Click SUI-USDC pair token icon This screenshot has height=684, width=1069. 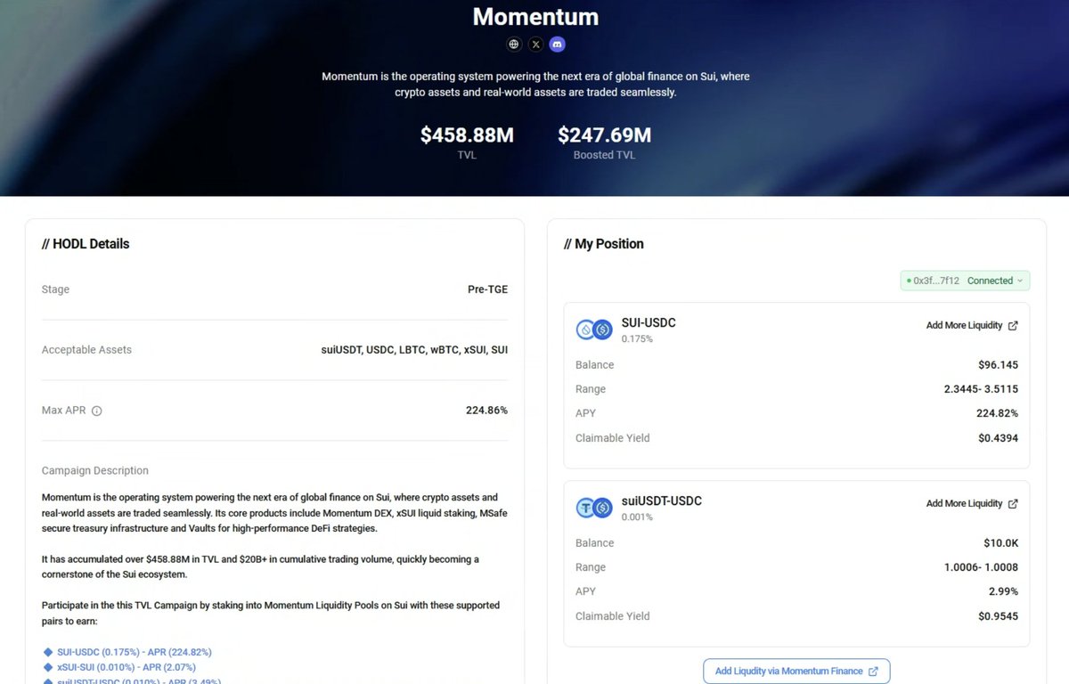pos(594,330)
